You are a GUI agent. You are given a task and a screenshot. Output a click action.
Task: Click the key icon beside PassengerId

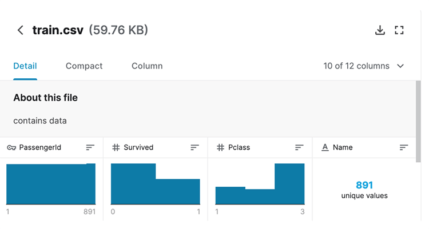(11, 147)
